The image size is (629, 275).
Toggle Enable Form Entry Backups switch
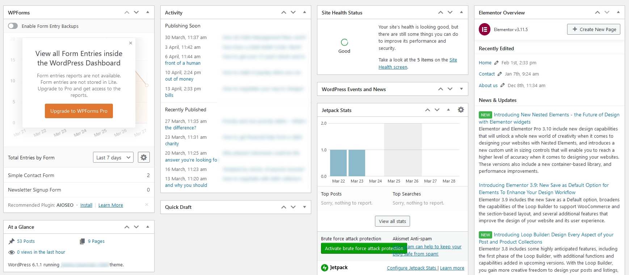[13, 26]
